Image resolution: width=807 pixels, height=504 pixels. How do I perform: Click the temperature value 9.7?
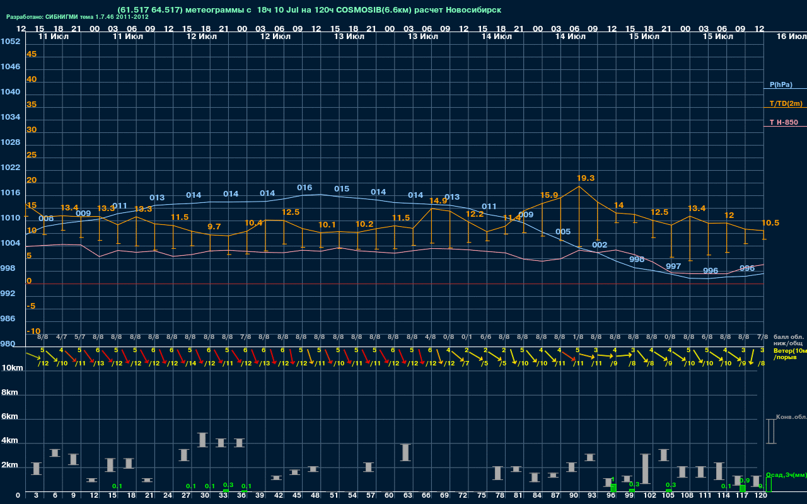click(x=214, y=227)
